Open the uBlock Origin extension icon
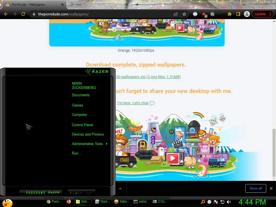This screenshot has height=207, width=276. 204,15
